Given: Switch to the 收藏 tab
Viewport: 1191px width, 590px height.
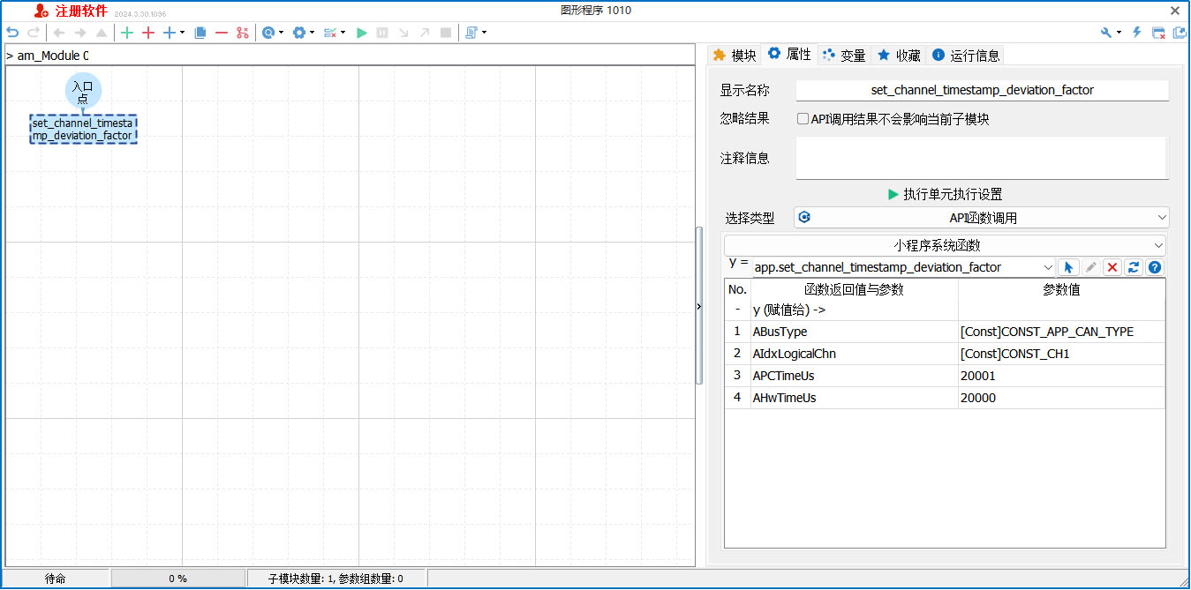Looking at the screenshot, I should (x=899, y=55).
